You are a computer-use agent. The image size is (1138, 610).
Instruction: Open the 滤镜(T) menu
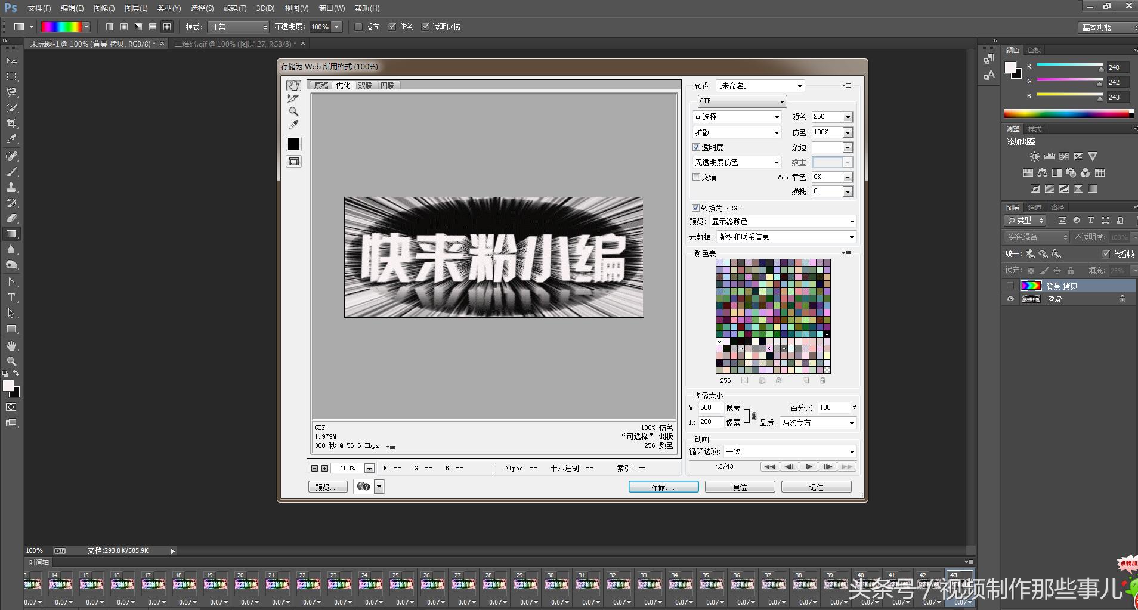point(234,8)
